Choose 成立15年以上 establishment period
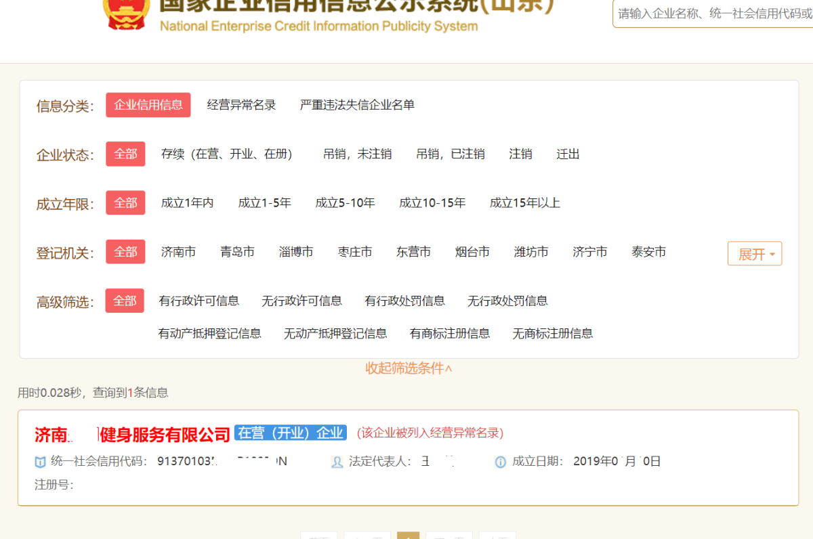The image size is (813, 539). [524, 203]
